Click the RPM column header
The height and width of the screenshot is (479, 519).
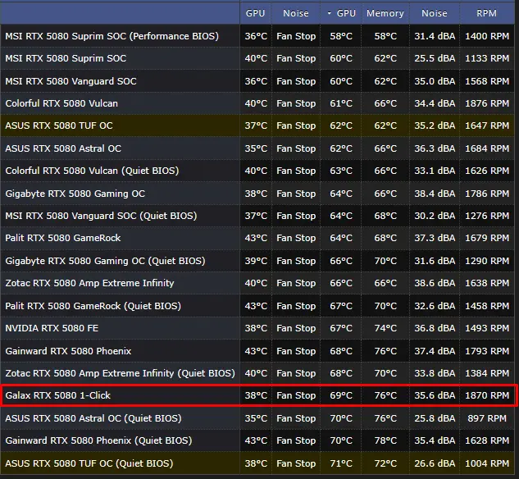[486, 13]
